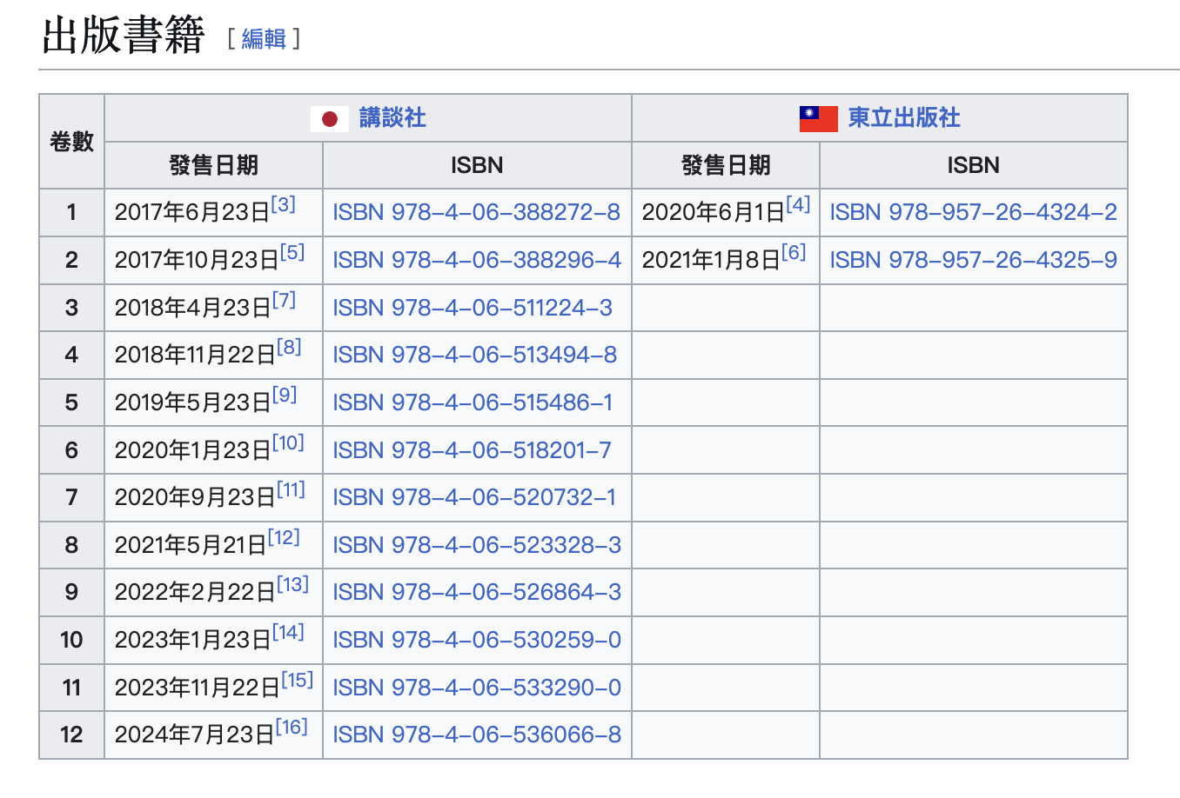Select the date 2020年1月23日
The height and width of the screenshot is (798, 1180).
coord(193,451)
